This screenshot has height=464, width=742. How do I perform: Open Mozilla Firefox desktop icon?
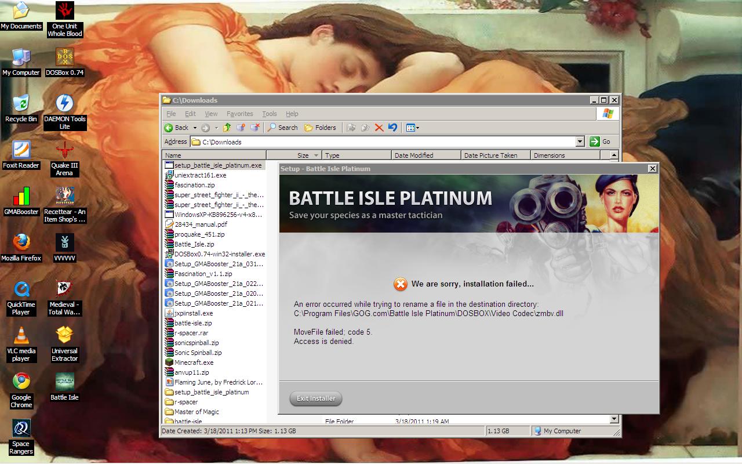point(21,248)
